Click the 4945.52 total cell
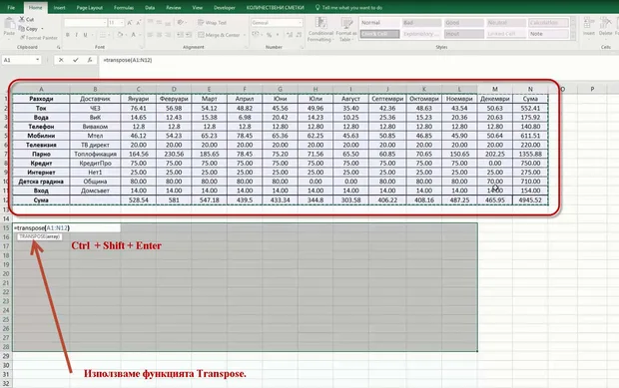This screenshot has width=619, height=388. (x=530, y=199)
